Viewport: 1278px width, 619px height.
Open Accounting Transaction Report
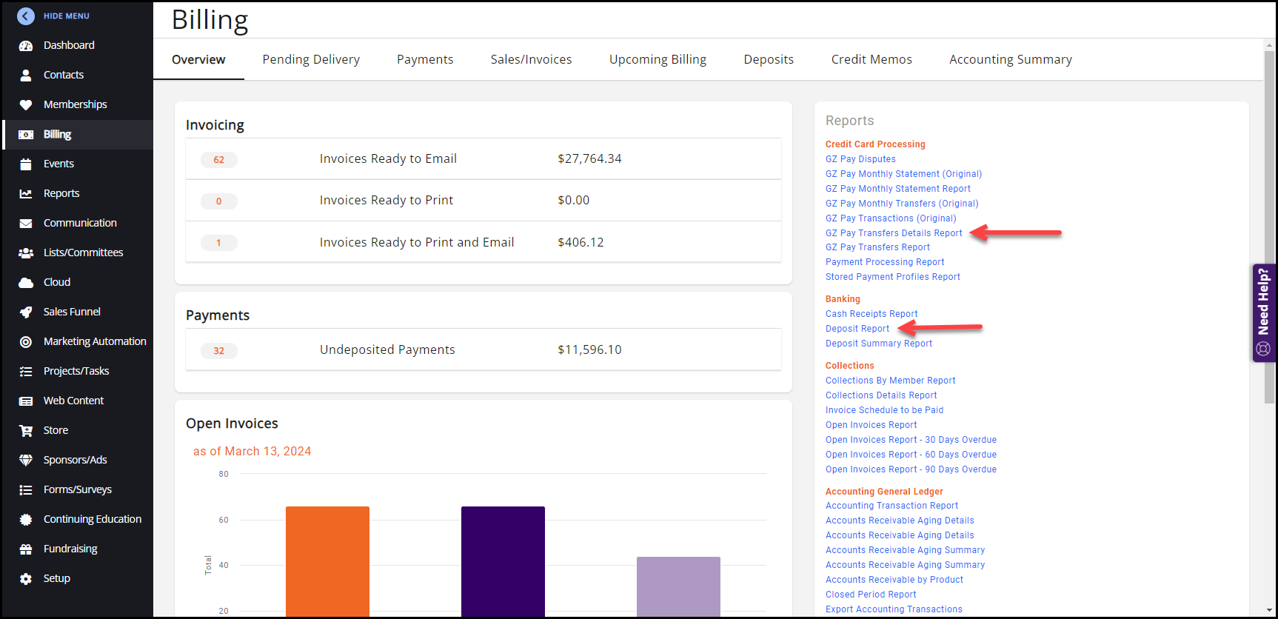[891, 506]
